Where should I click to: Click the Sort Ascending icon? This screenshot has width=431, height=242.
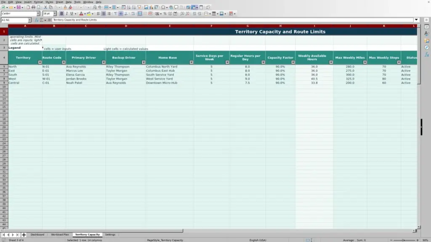(x=129, y=7)
